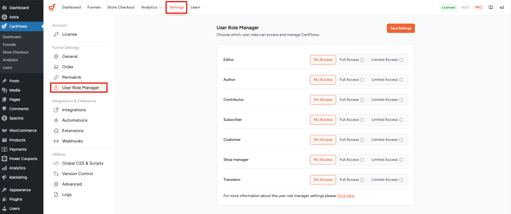Open Dashboard in CartFlows top navigation
The height and width of the screenshot is (214, 511).
point(71,7)
